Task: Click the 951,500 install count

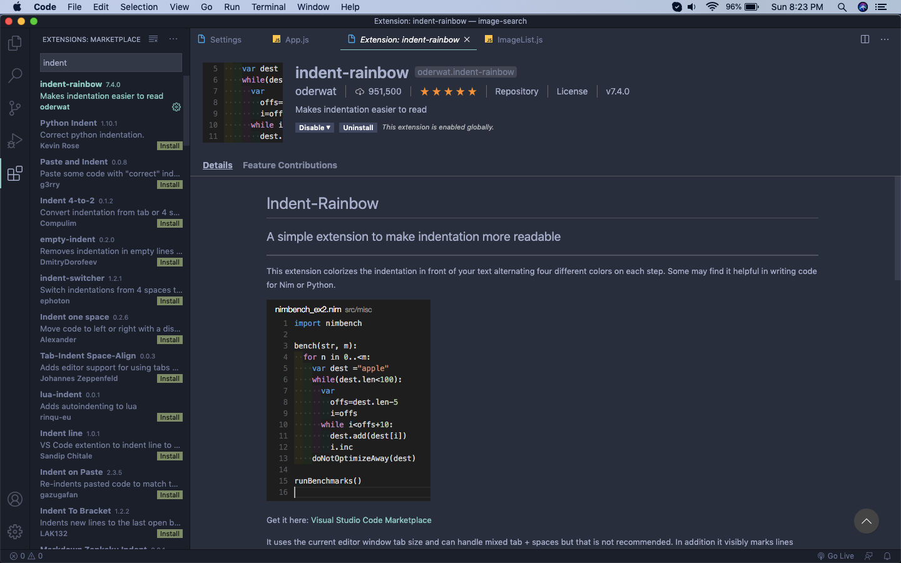Action: click(379, 91)
